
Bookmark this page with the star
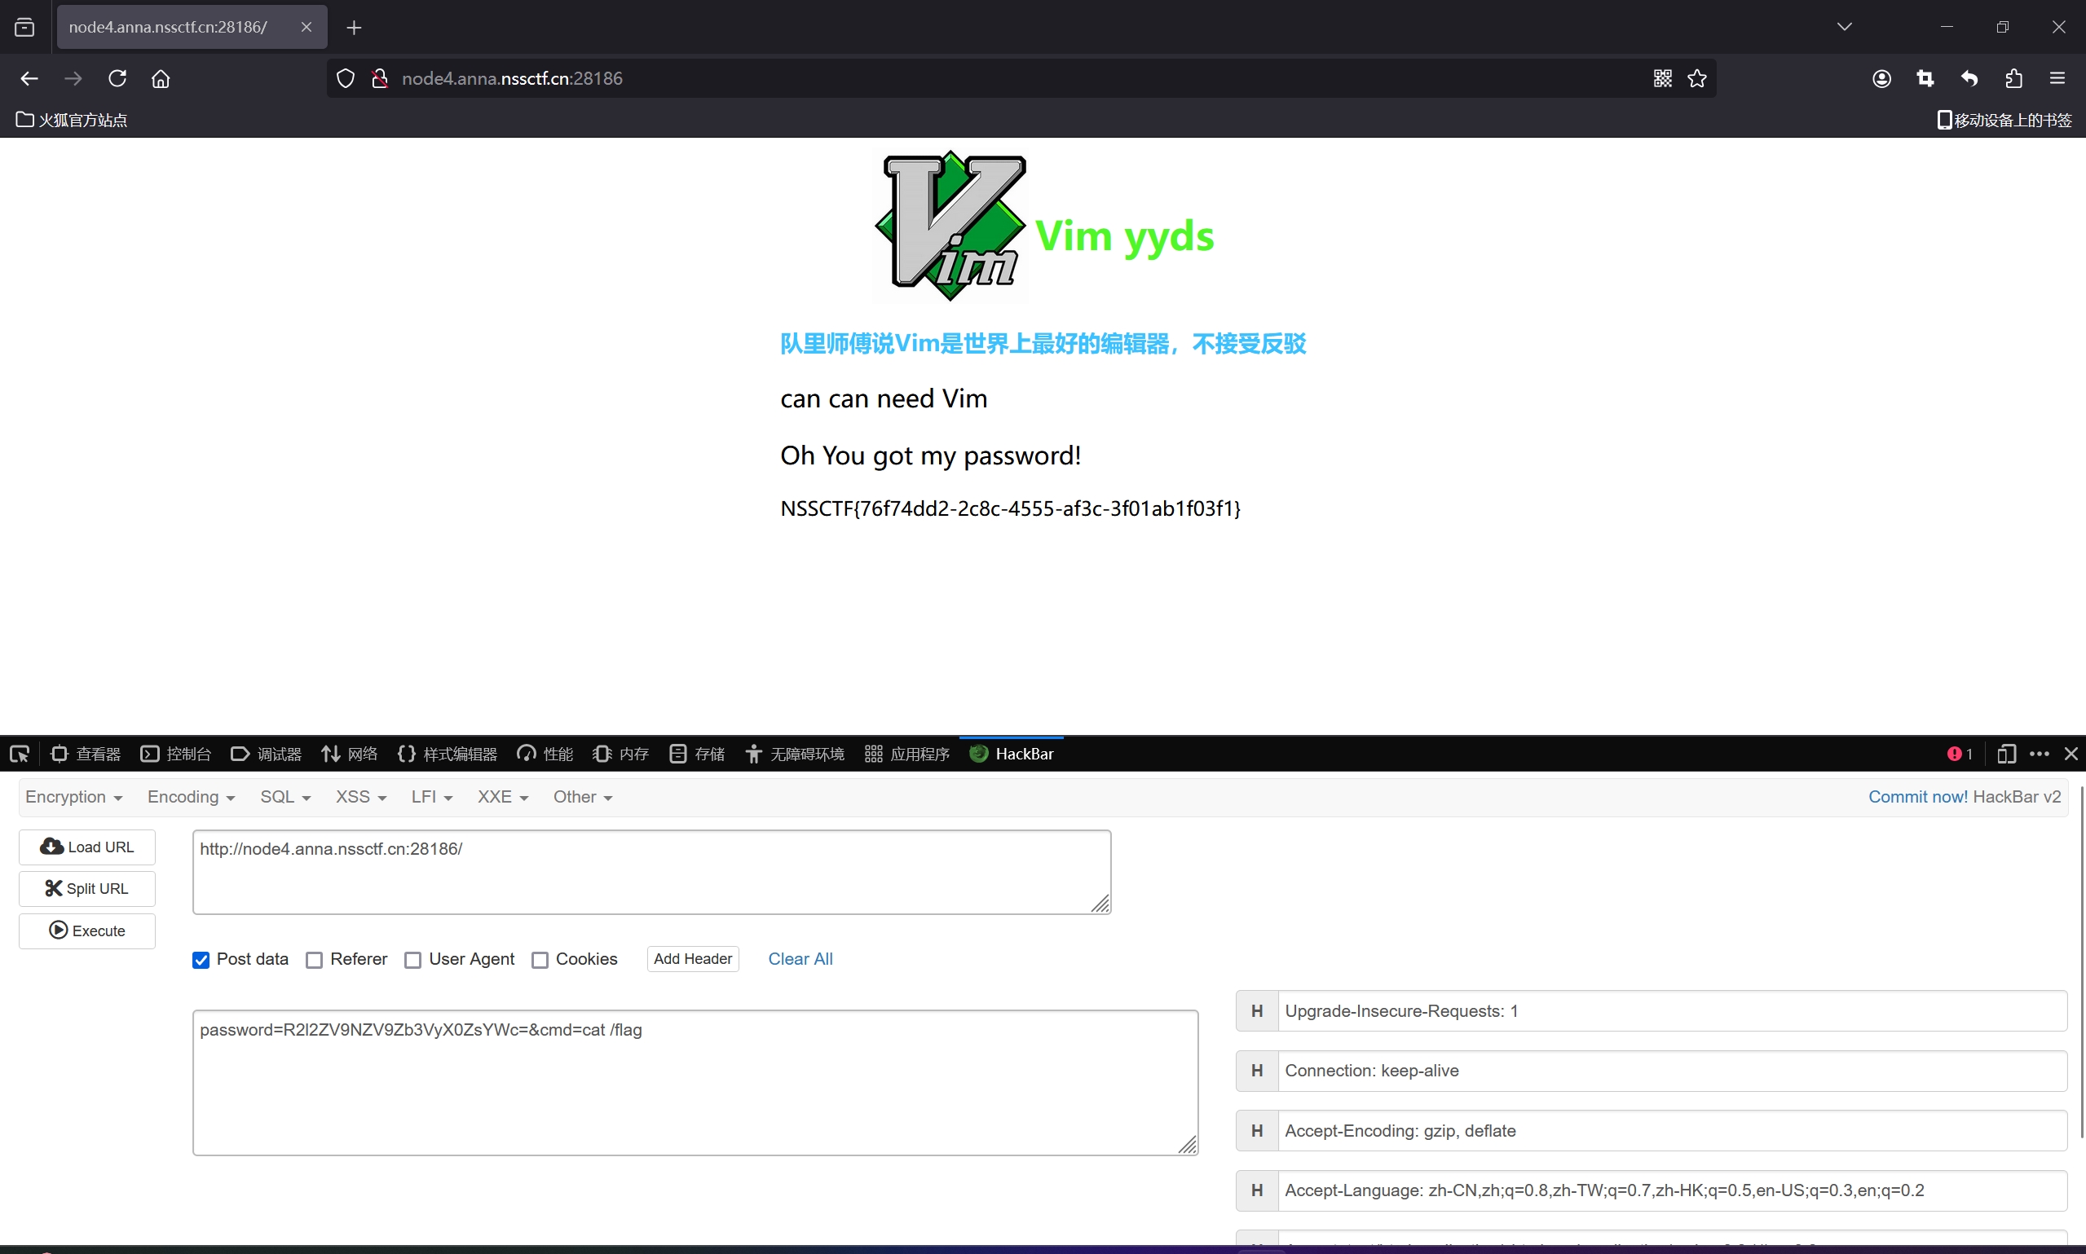[1697, 78]
